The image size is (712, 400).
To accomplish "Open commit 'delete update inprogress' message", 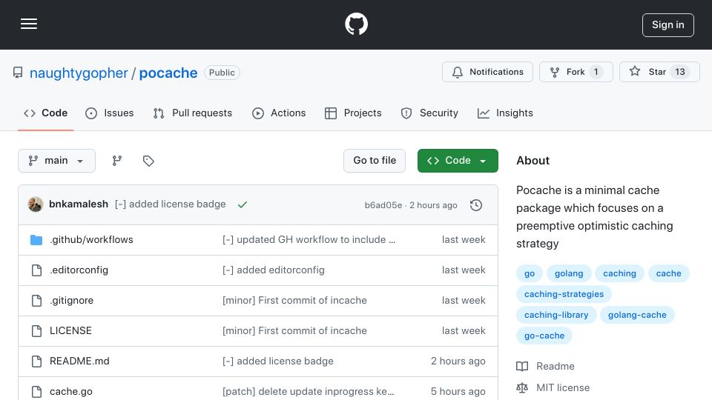I will [x=308, y=391].
